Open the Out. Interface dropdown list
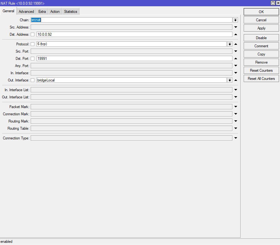Screen dimensions: 280x245 230,80
